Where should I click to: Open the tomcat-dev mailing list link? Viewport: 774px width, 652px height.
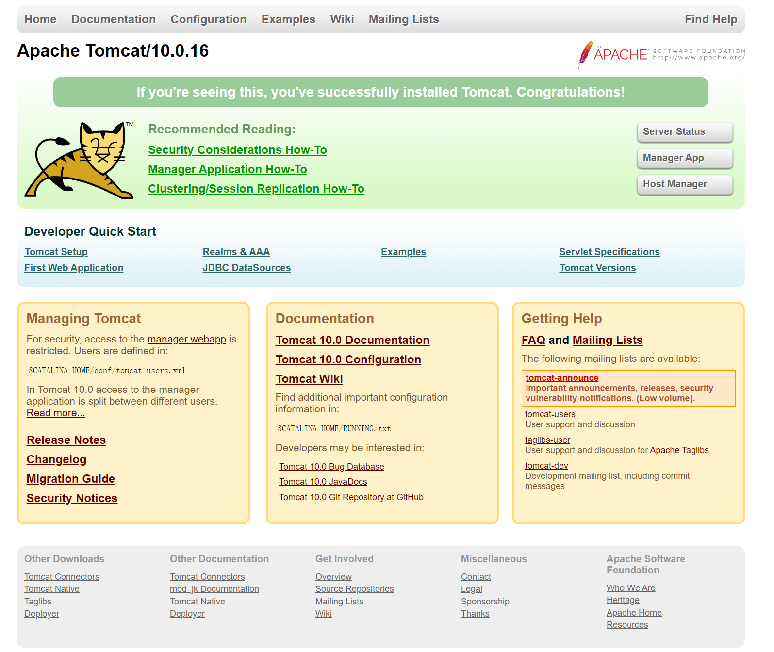[x=546, y=466]
